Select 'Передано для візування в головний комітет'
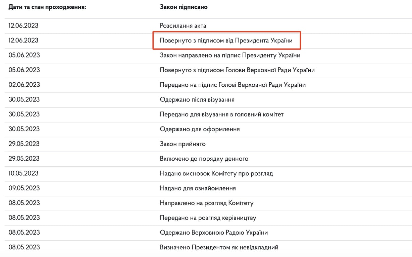 click(x=221, y=114)
